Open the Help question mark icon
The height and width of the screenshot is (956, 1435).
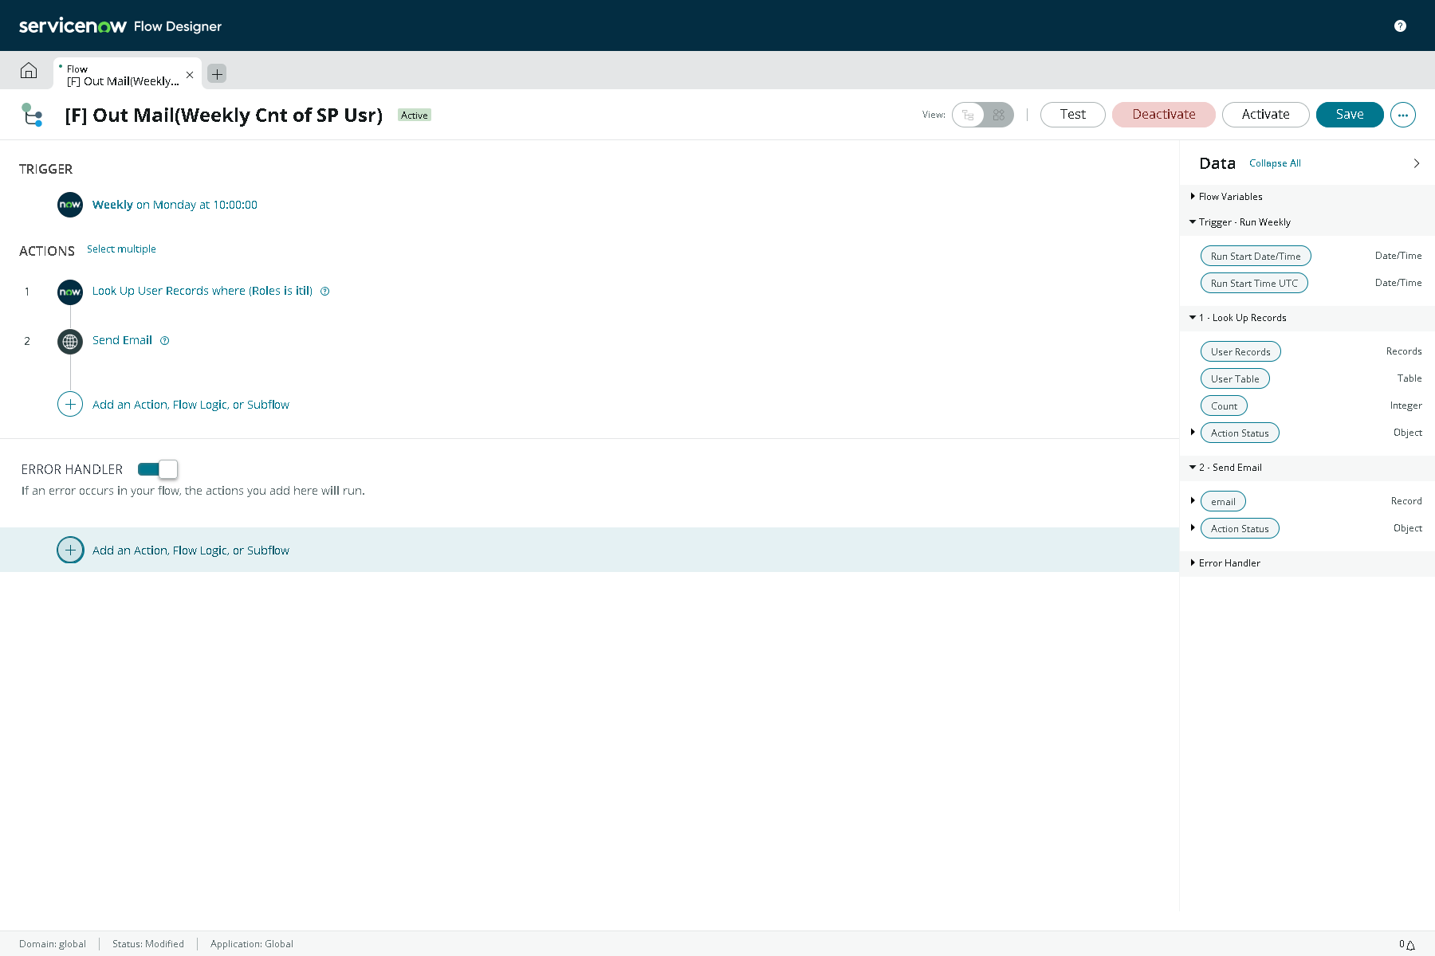[x=1400, y=26]
